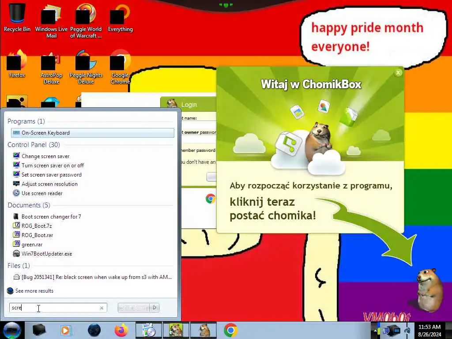Click the hamster character on the desktop
Image resolution: width=452 pixels, height=339 pixels.
(x=429, y=290)
